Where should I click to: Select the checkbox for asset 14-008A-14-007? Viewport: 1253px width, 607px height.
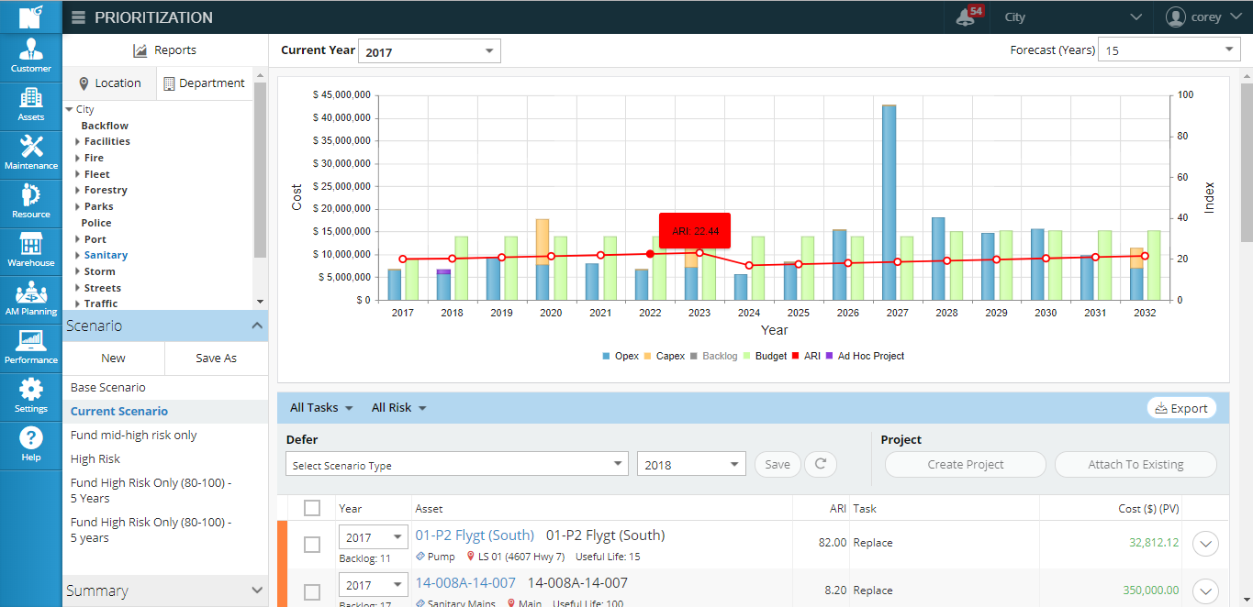point(312,591)
